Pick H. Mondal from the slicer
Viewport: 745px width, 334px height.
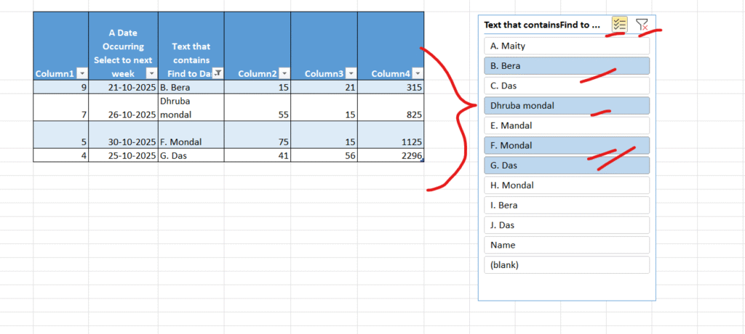pyautogui.click(x=566, y=186)
